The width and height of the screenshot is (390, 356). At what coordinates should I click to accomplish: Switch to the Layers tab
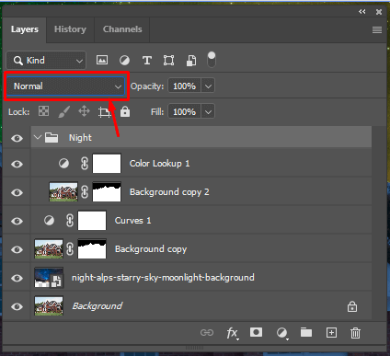click(x=25, y=29)
